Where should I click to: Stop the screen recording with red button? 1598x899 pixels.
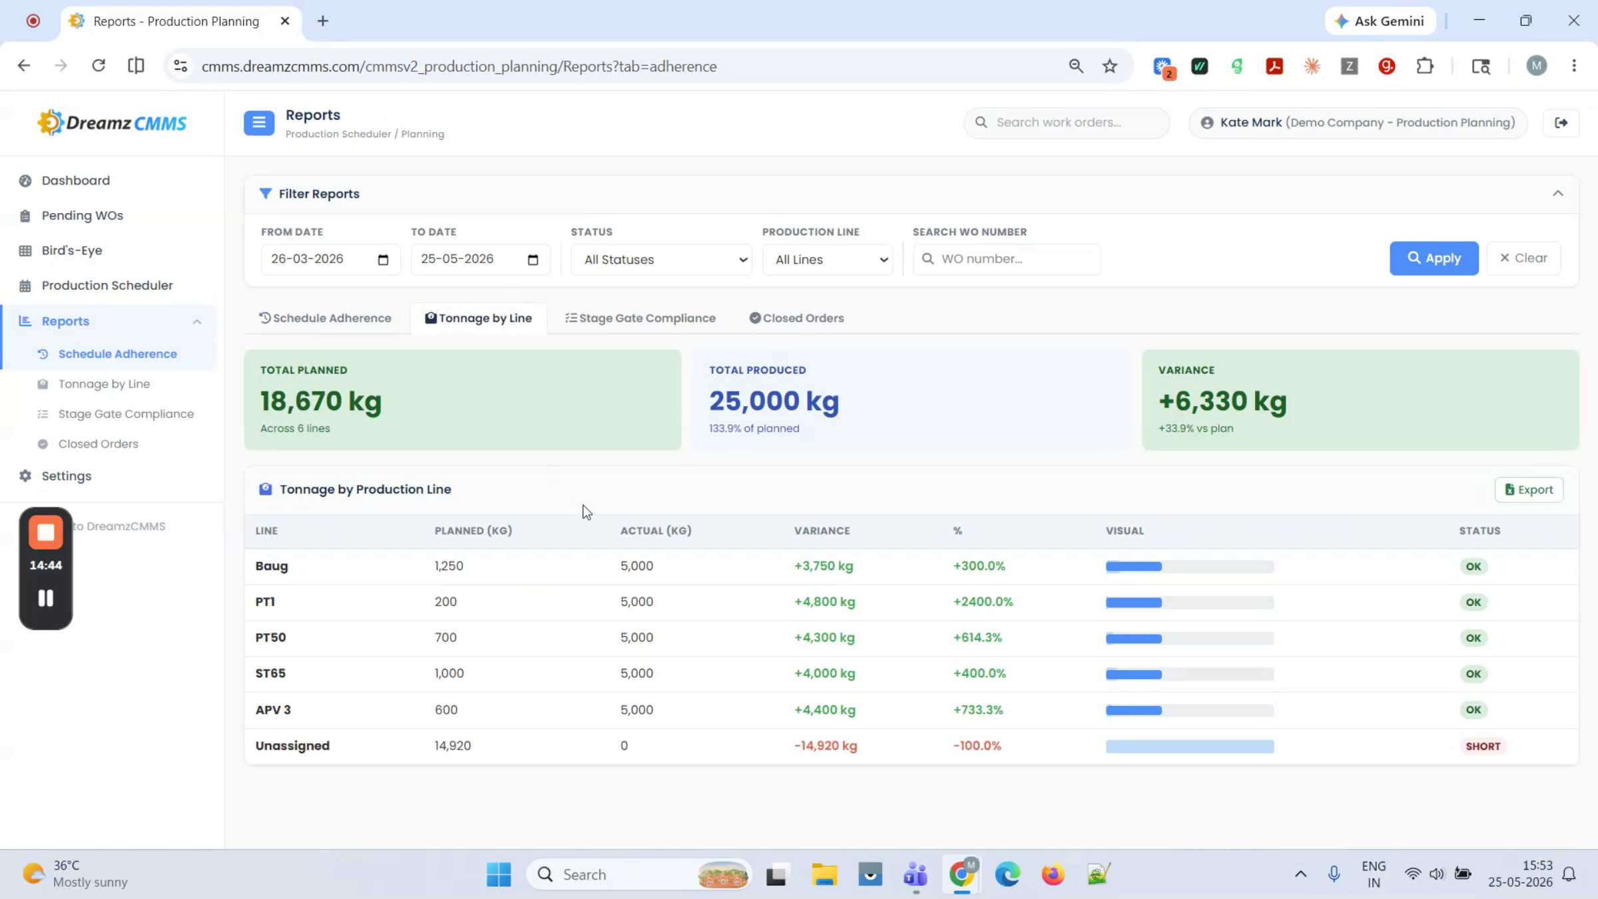(x=45, y=532)
